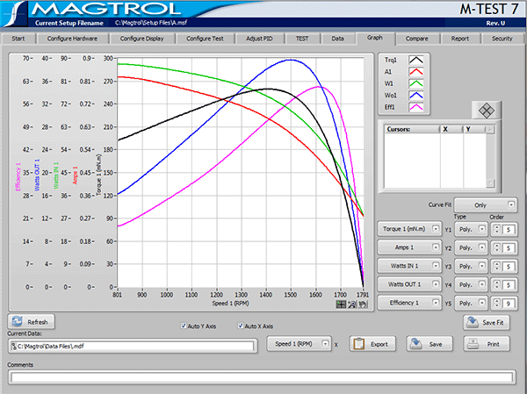This screenshot has width=527, height=394.
Task: Click the diamond cursor mover pad
Action: [486, 111]
